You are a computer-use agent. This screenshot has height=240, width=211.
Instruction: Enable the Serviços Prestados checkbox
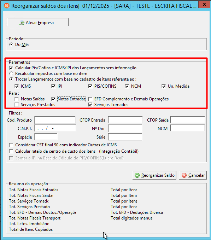(x=17, y=105)
